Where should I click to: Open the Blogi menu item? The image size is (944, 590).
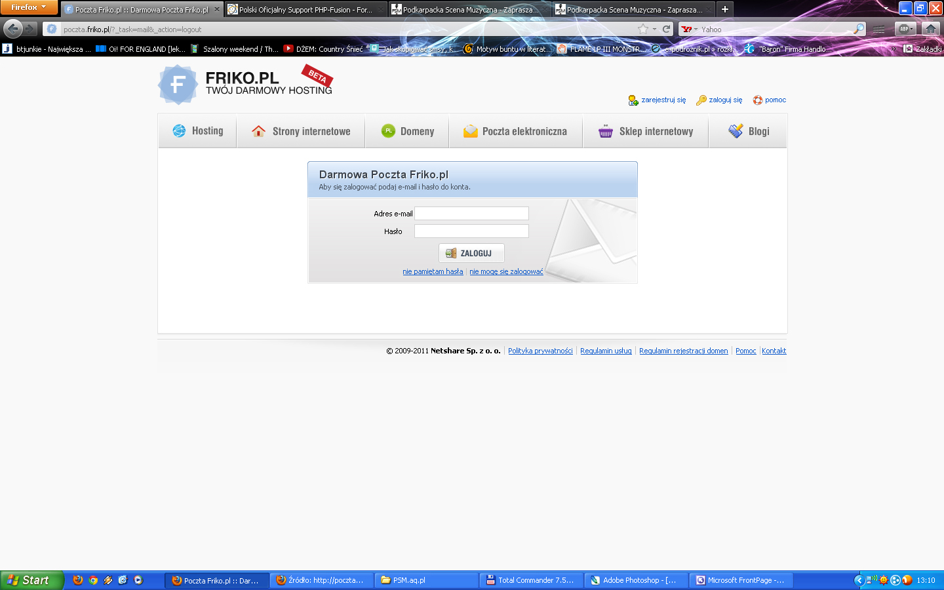(748, 131)
